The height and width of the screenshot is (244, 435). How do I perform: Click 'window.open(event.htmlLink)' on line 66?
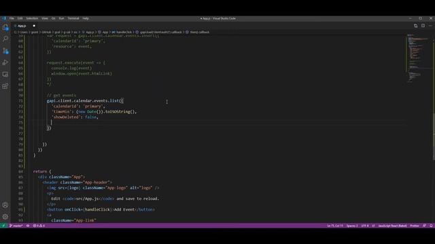(82, 74)
